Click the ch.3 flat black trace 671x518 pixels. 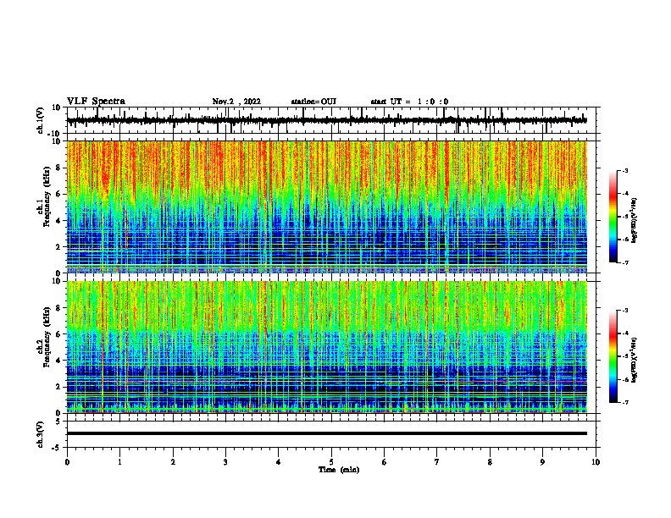326,433
